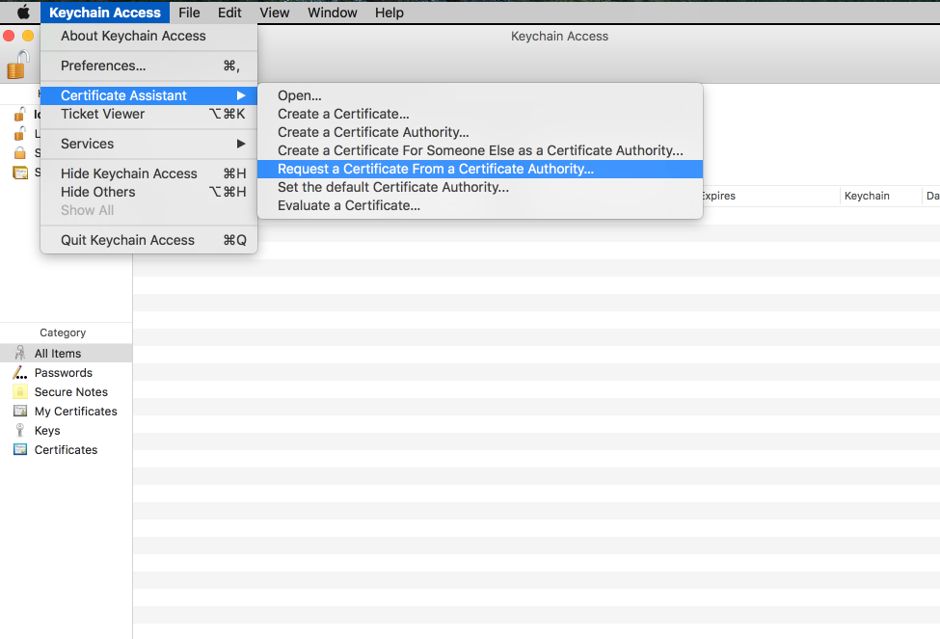940x639 pixels.
Task: Click the lock icon in the toolbar
Action: coord(18,65)
